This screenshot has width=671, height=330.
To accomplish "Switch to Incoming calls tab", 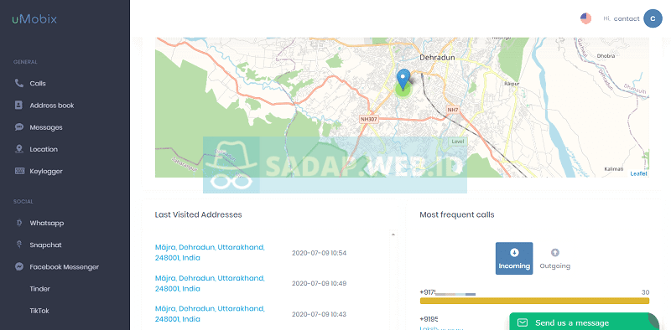I will (x=514, y=259).
